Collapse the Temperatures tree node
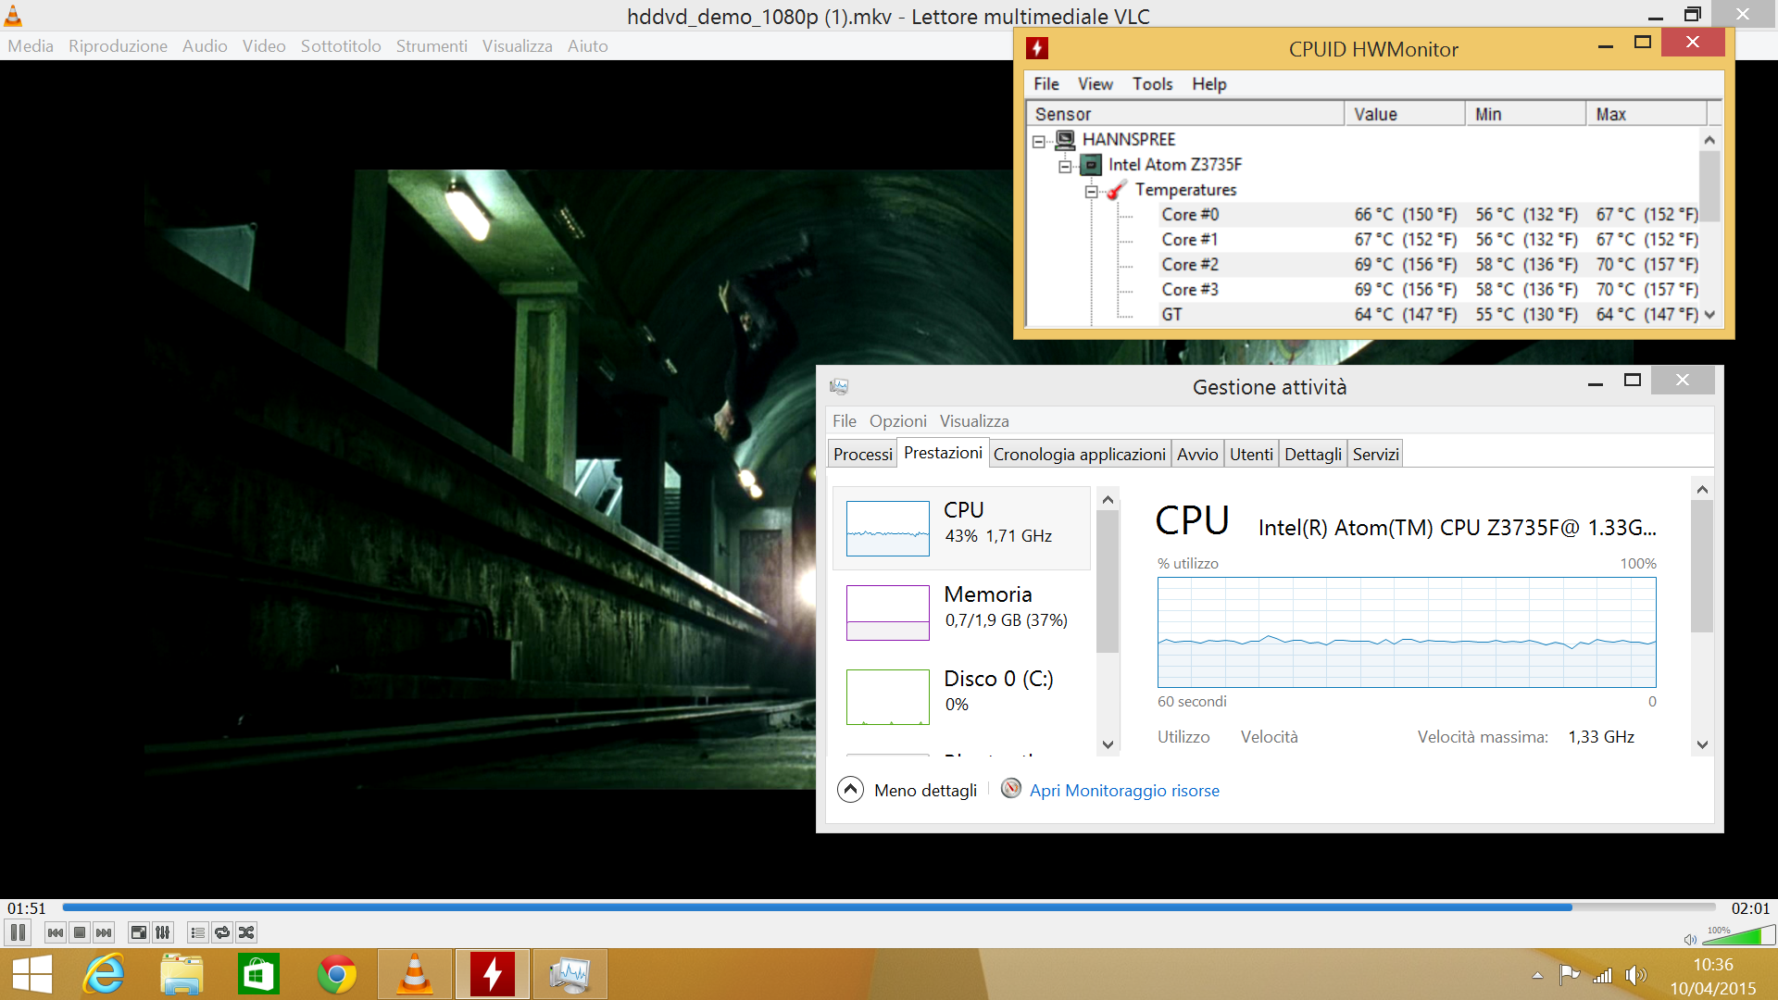 tap(1092, 192)
